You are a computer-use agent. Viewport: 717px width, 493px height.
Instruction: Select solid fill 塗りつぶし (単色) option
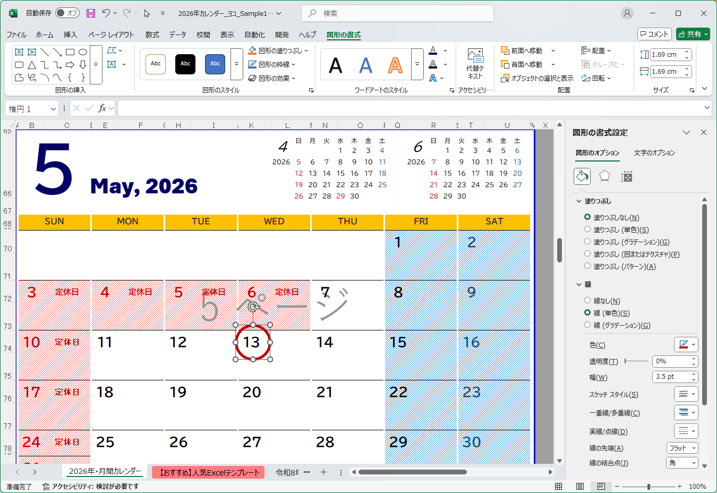pyautogui.click(x=587, y=229)
